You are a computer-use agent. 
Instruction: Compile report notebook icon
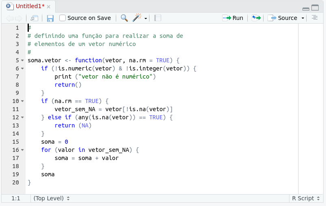coord(158,18)
